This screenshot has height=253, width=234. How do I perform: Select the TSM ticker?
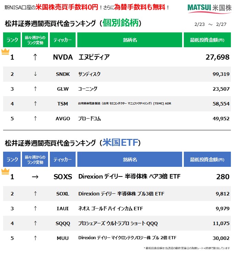(63, 104)
